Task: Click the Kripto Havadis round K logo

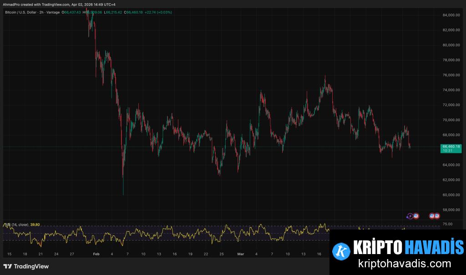Action: 341,250
